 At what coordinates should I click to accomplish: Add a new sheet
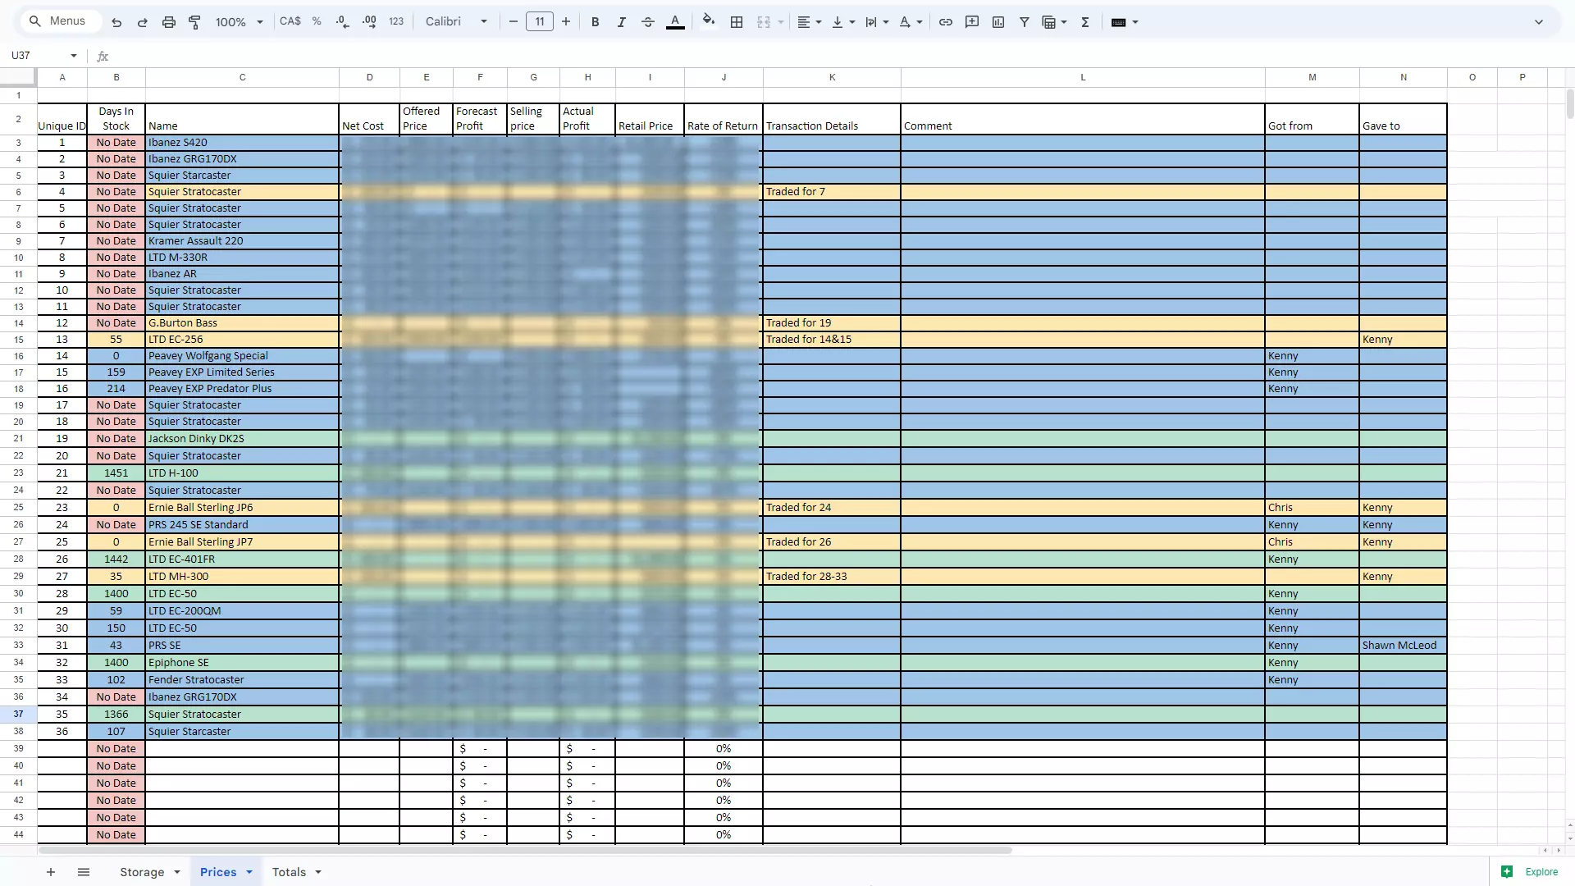point(51,872)
